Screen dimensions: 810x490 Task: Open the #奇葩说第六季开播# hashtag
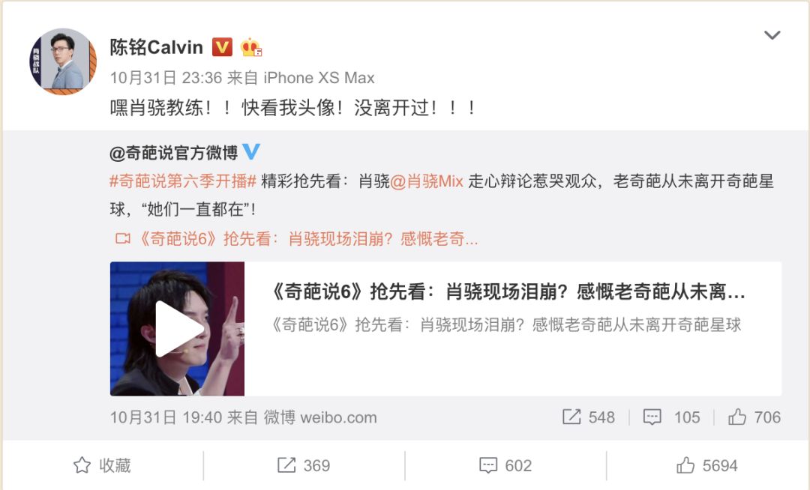click(184, 181)
